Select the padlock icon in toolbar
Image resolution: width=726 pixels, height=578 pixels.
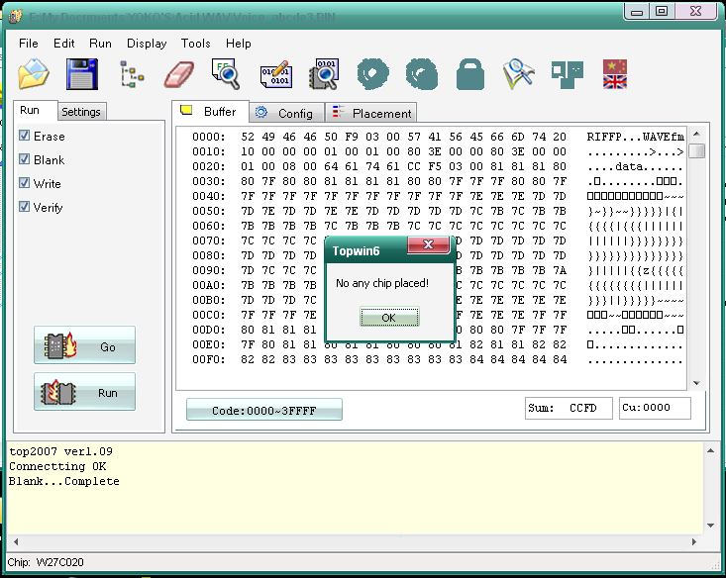[469, 74]
